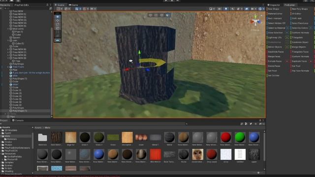Click the Pause button
315x177 pixels.
(172, 1)
